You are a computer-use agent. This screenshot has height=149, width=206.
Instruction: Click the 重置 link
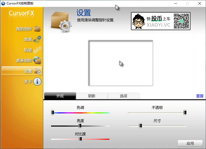[200, 96]
